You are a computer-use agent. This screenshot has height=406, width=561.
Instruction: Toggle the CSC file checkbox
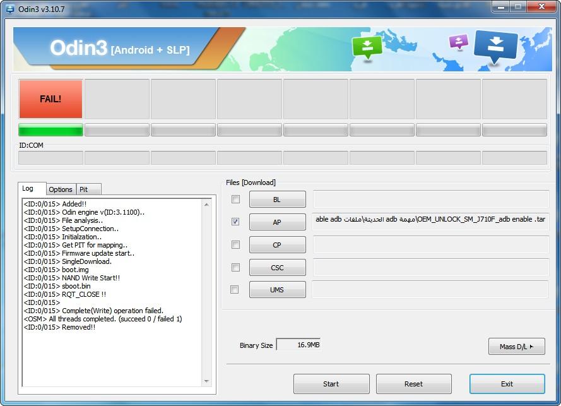click(235, 267)
